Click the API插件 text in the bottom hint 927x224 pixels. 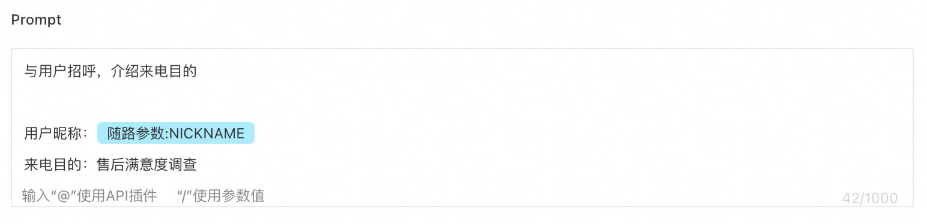(131, 195)
